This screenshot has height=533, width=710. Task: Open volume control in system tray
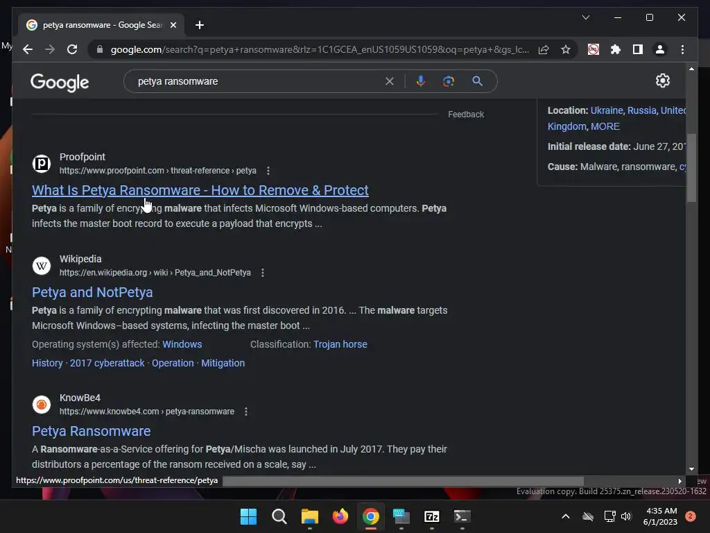[x=626, y=516]
